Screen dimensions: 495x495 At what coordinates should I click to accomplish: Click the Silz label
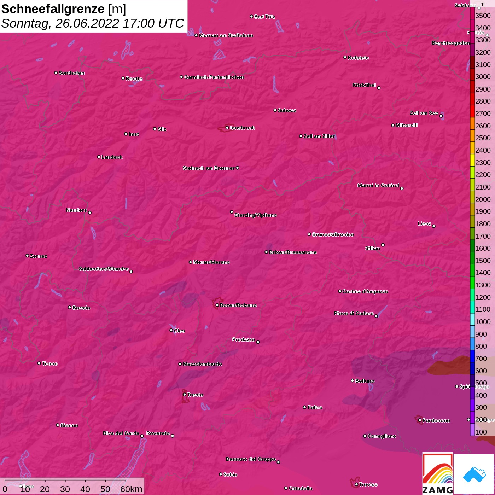[162, 129]
